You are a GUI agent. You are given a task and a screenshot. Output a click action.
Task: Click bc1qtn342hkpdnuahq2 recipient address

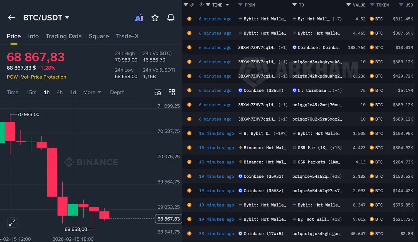tap(317, 76)
